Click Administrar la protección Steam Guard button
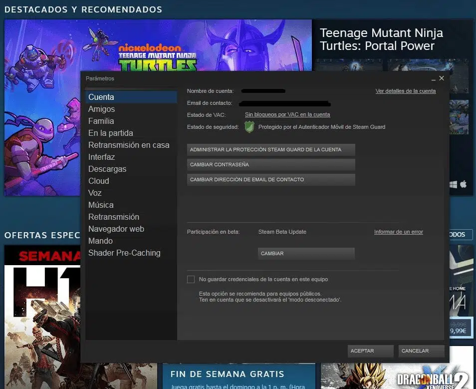Viewport: 476px width, 389px height. pyautogui.click(x=271, y=149)
